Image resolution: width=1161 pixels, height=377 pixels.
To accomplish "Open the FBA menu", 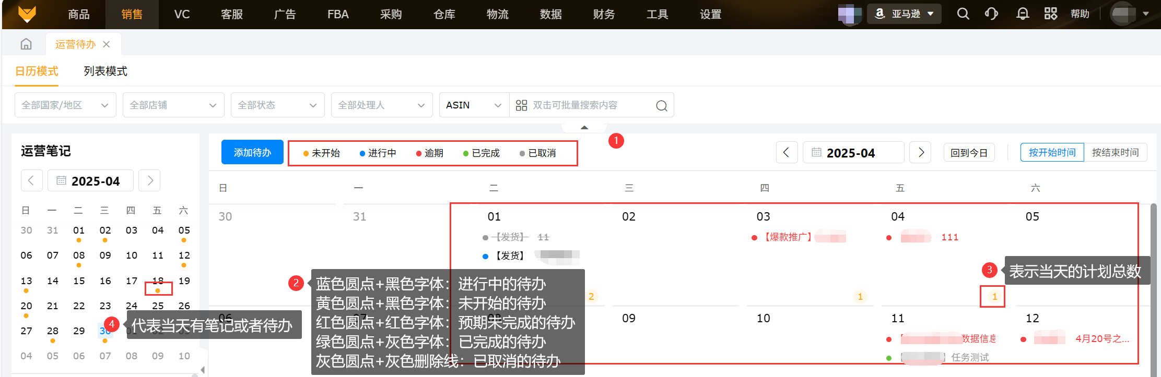I will tap(338, 14).
